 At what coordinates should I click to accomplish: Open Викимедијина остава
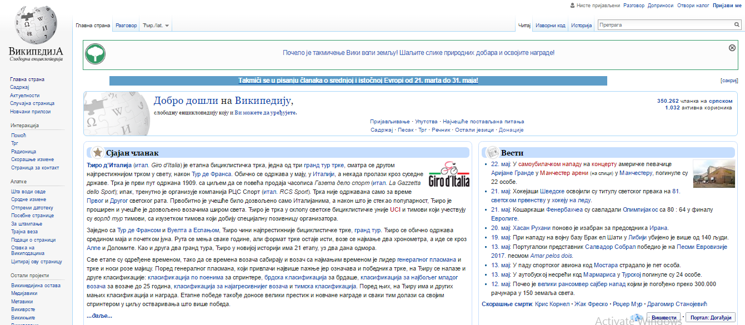pyautogui.click(x=36, y=286)
